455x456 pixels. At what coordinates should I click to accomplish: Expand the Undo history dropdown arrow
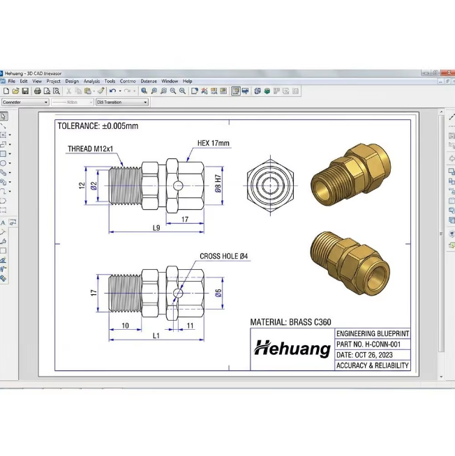pos(120,91)
